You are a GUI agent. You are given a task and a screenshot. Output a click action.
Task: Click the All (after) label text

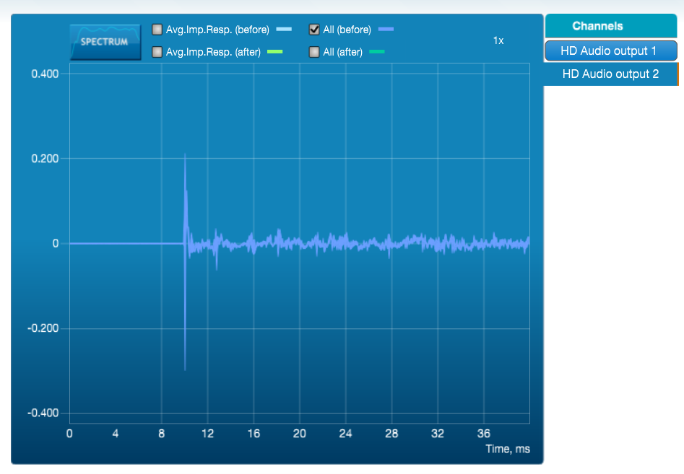coord(343,52)
